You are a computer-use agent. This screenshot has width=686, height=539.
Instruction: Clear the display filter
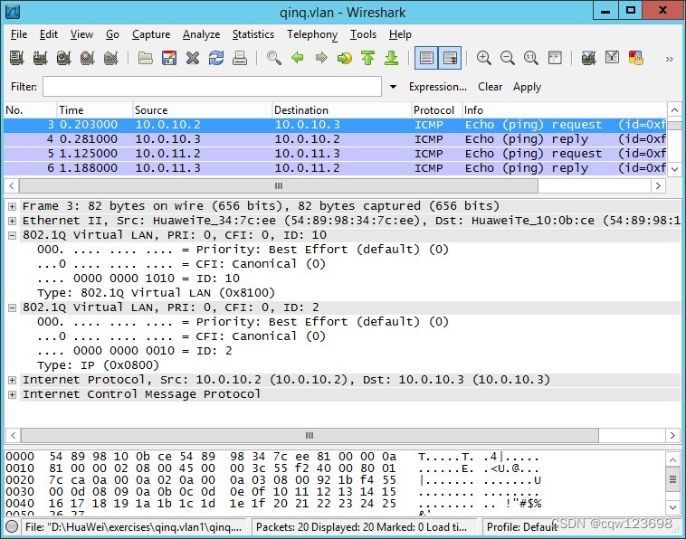(x=490, y=87)
